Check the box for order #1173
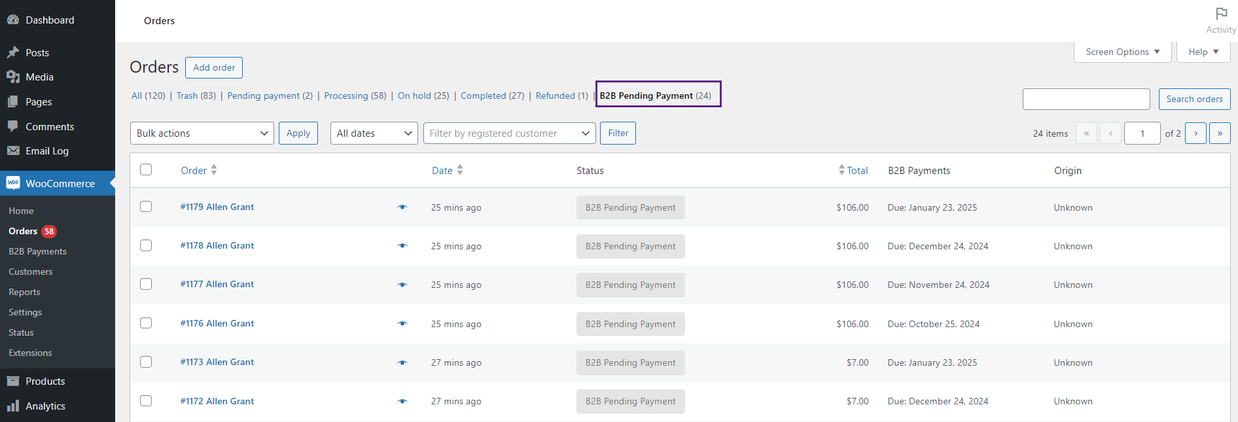This screenshot has height=422, width=1238. [146, 361]
